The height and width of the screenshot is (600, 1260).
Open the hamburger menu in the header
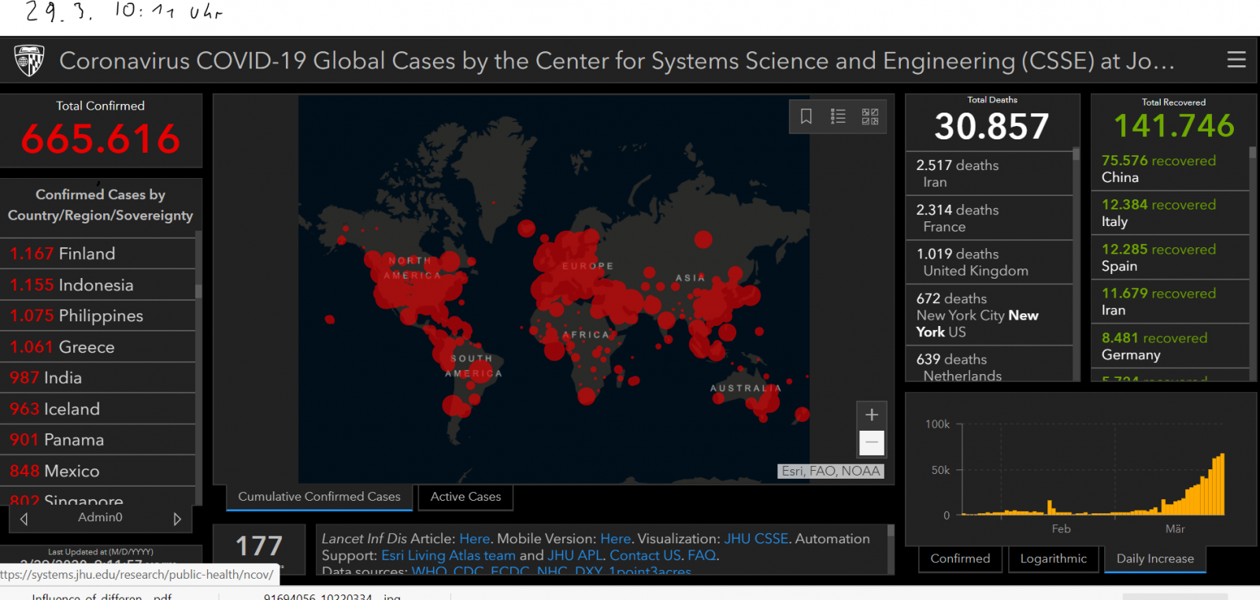1236,60
